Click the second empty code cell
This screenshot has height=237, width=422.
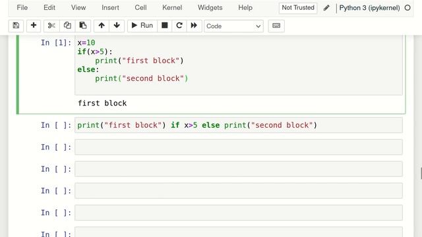pyautogui.click(x=239, y=169)
